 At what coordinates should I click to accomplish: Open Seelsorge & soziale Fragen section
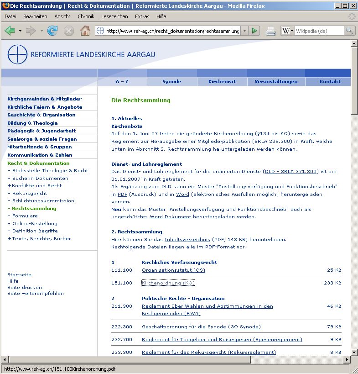(x=42, y=139)
